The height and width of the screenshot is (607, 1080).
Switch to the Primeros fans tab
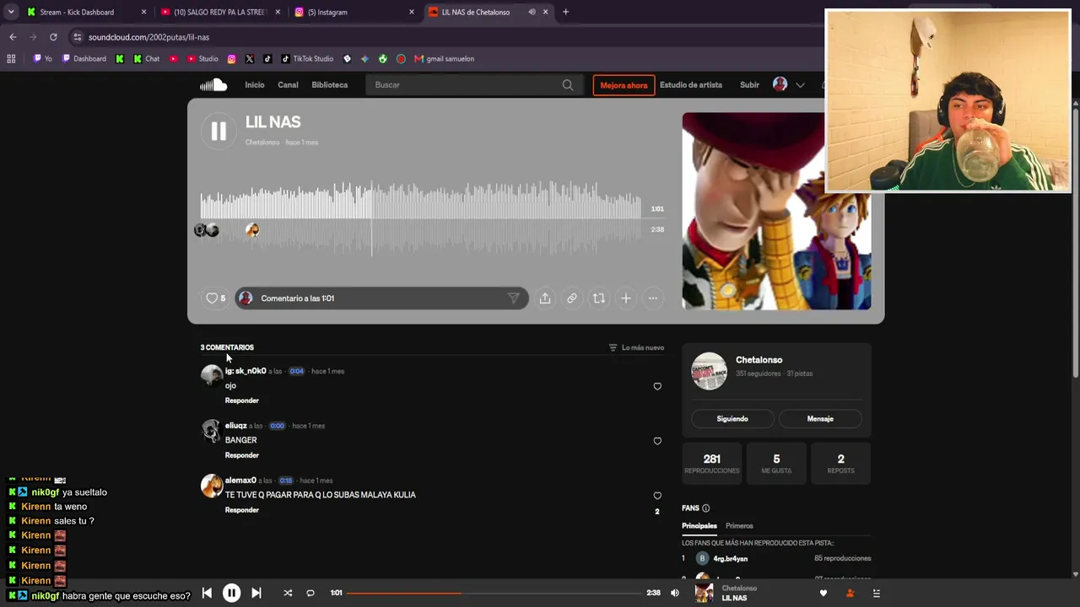[x=739, y=526]
